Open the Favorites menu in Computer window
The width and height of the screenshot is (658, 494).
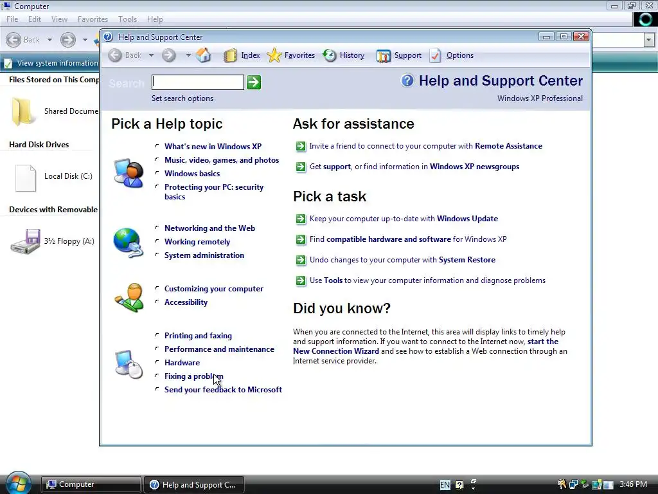pos(93,19)
